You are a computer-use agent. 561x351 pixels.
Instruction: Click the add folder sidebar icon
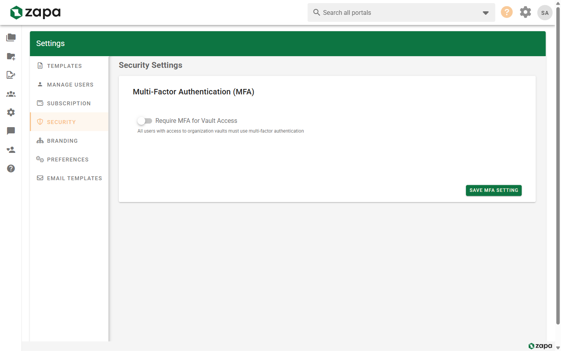click(11, 56)
